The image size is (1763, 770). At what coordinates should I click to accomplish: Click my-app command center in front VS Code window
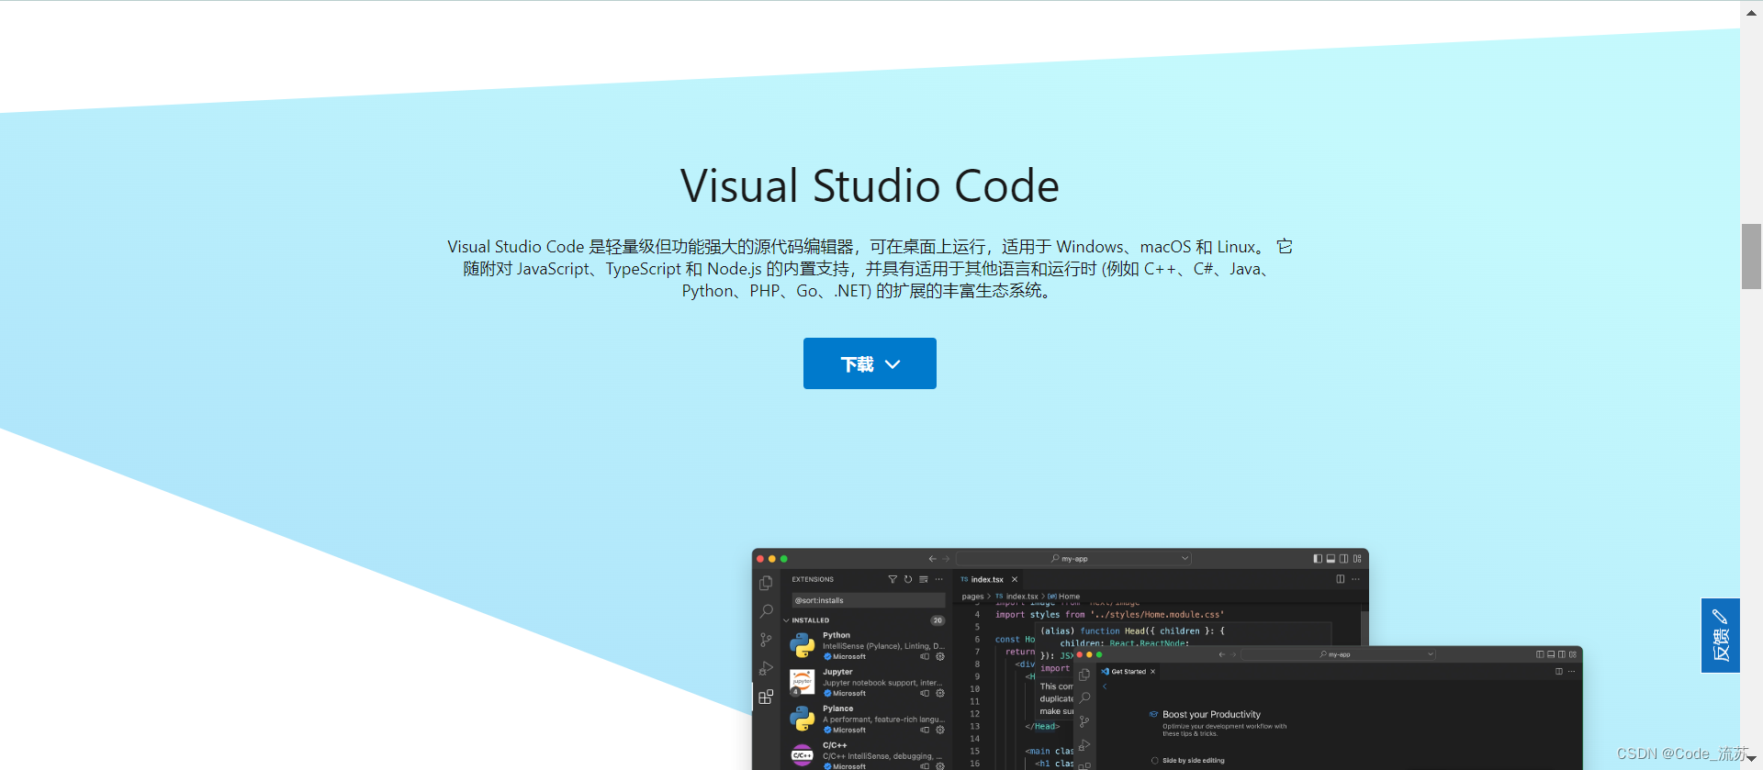point(1338,654)
